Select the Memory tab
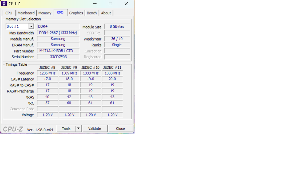The height and width of the screenshot is (173, 308). click(x=45, y=13)
